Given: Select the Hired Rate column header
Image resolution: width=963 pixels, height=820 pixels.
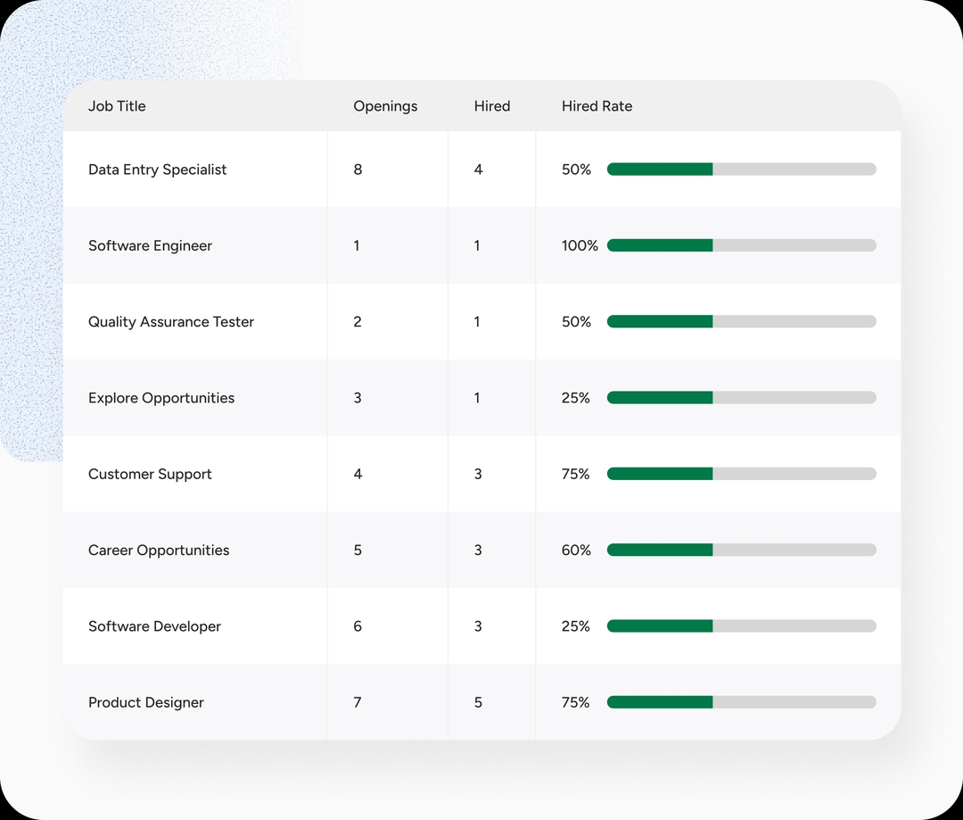Looking at the screenshot, I should (597, 106).
